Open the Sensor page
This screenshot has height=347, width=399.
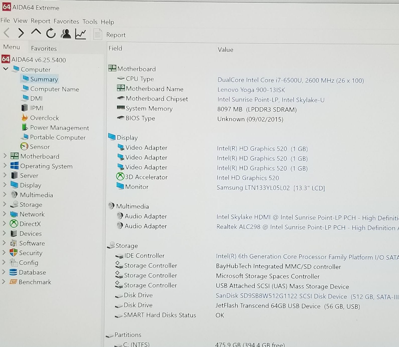click(40, 147)
